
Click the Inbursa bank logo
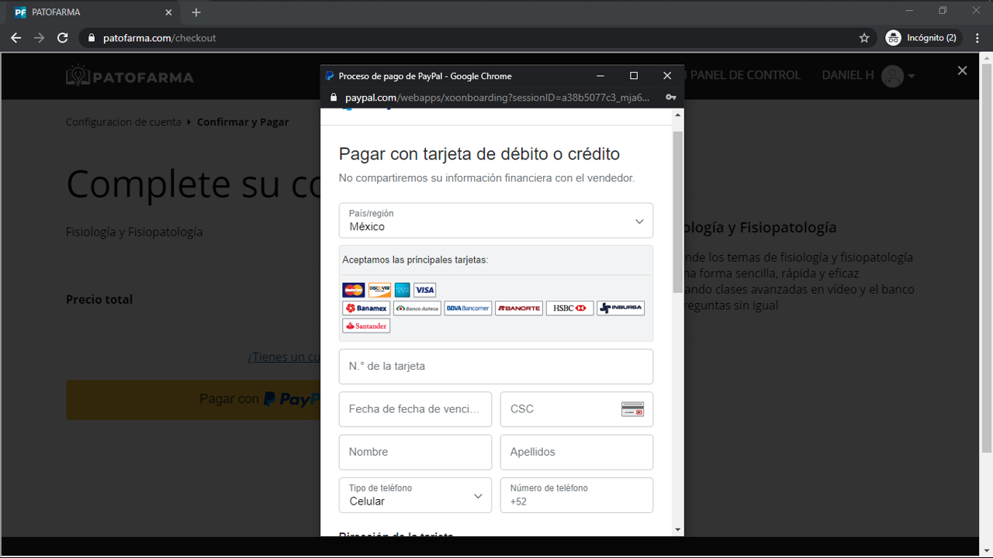coord(621,308)
